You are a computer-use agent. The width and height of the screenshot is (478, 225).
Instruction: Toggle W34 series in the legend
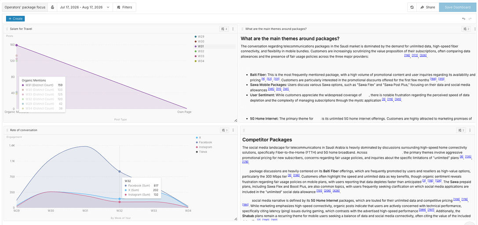click(199, 61)
